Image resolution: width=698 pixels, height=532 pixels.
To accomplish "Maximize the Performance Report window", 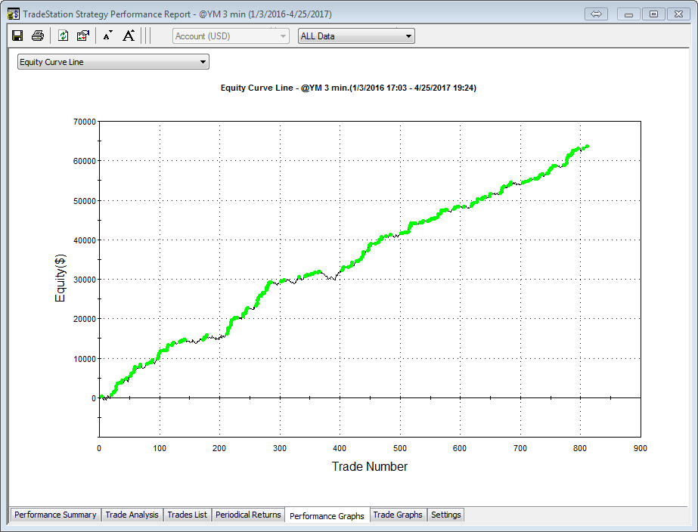I will [653, 14].
